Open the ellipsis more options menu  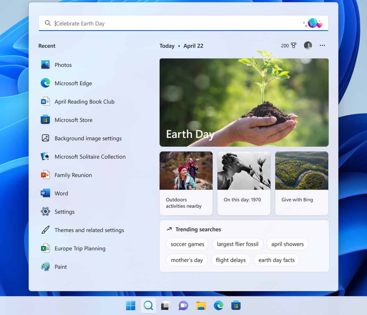pos(322,45)
